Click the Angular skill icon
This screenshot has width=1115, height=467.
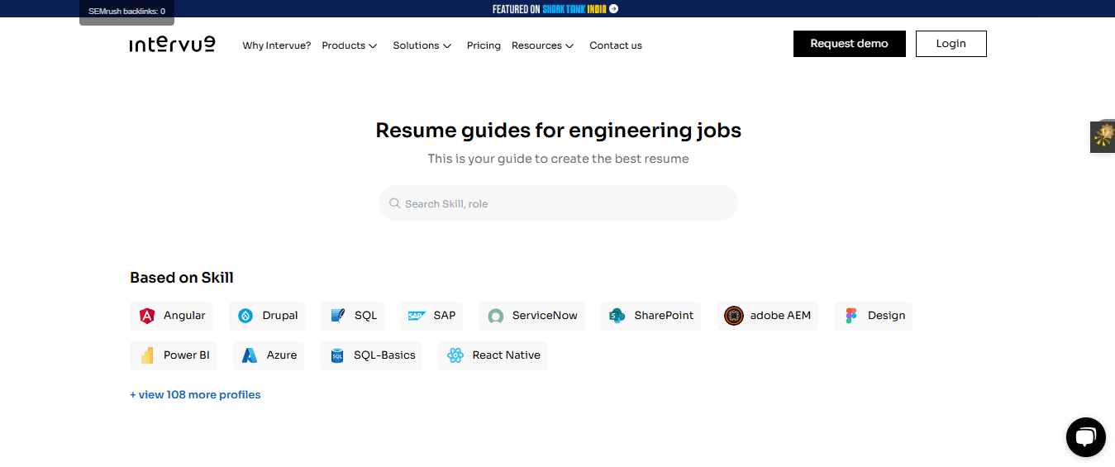pyautogui.click(x=147, y=316)
